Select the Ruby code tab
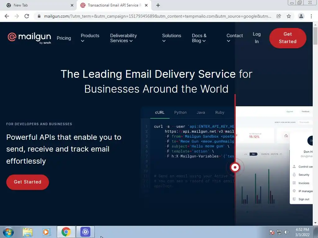The height and width of the screenshot is (238, 318). point(220,112)
